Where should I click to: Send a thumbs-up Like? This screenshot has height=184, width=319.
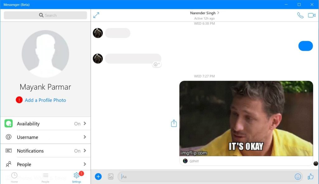pos(310,176)
